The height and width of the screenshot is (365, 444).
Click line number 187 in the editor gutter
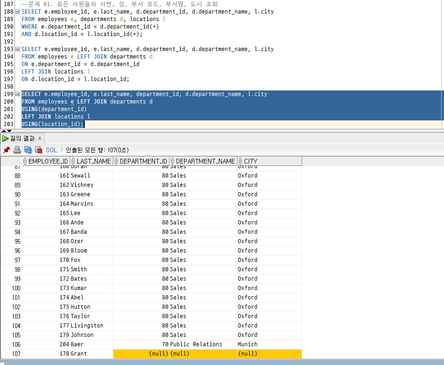8,4
